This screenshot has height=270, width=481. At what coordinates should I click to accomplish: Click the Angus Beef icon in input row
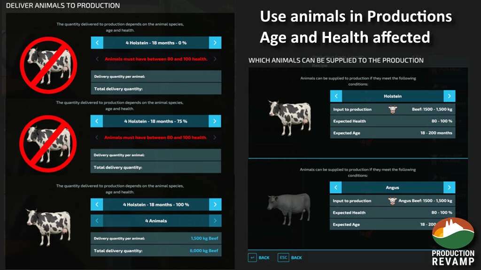(x=392, y=201)
